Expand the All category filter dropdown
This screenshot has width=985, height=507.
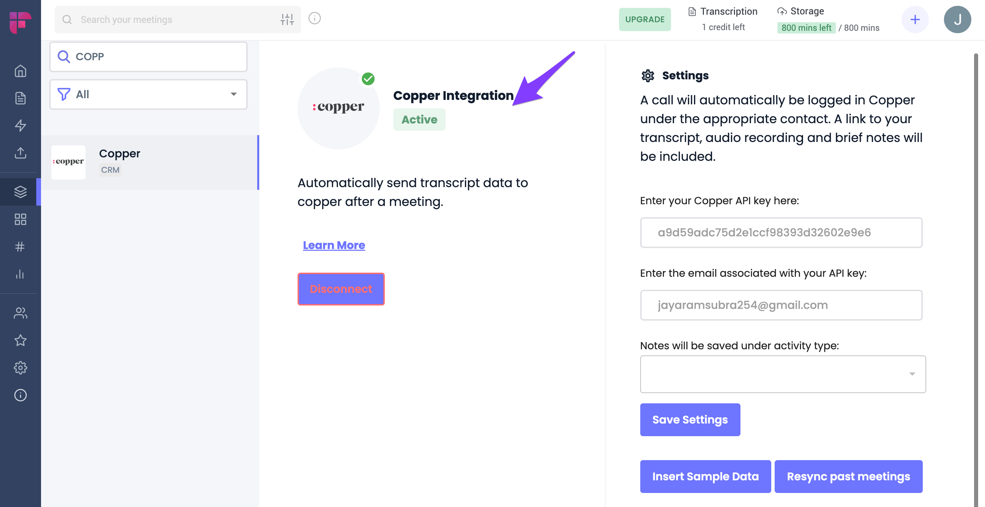click(x=148, y=94)
